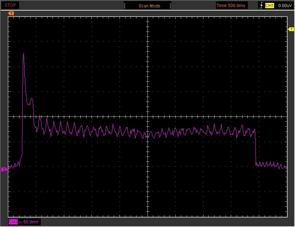This screenshot has height=227, width=295.
Task: Click the DC coupling symbol beside CH3
Action: [20, 222]
